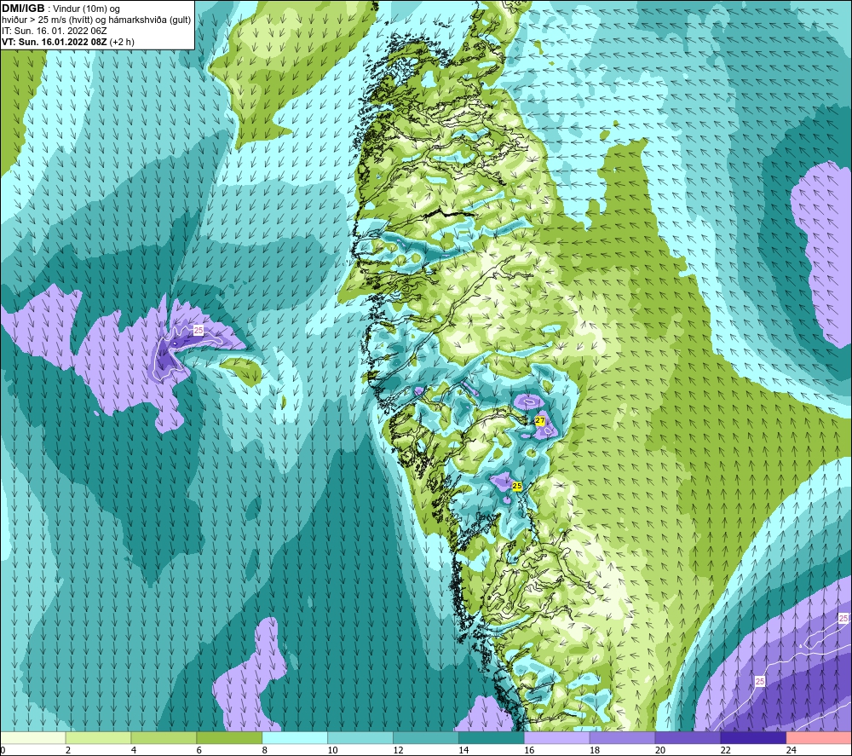Click the legend scale number '6'
Image resolution: width=852 pixels, height=756 pixels.
pos(199,750)
